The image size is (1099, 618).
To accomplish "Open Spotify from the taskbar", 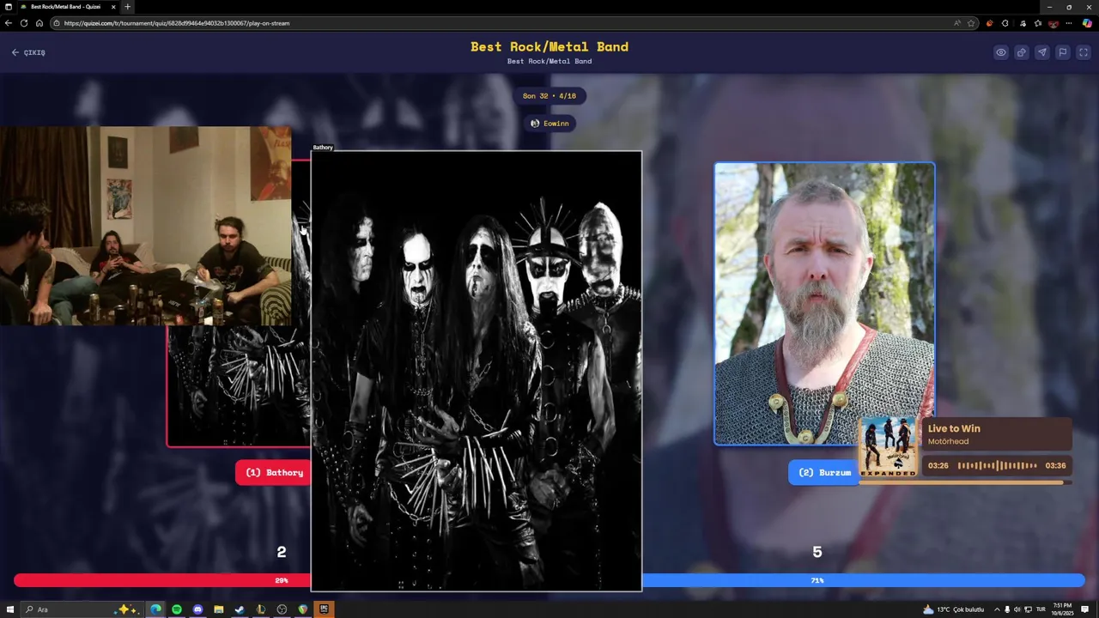I will (x=176, y=609).
